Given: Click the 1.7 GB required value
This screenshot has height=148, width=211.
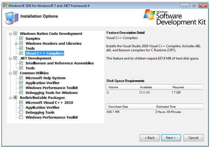Looking at the screenshot, I should click(176, 92).
